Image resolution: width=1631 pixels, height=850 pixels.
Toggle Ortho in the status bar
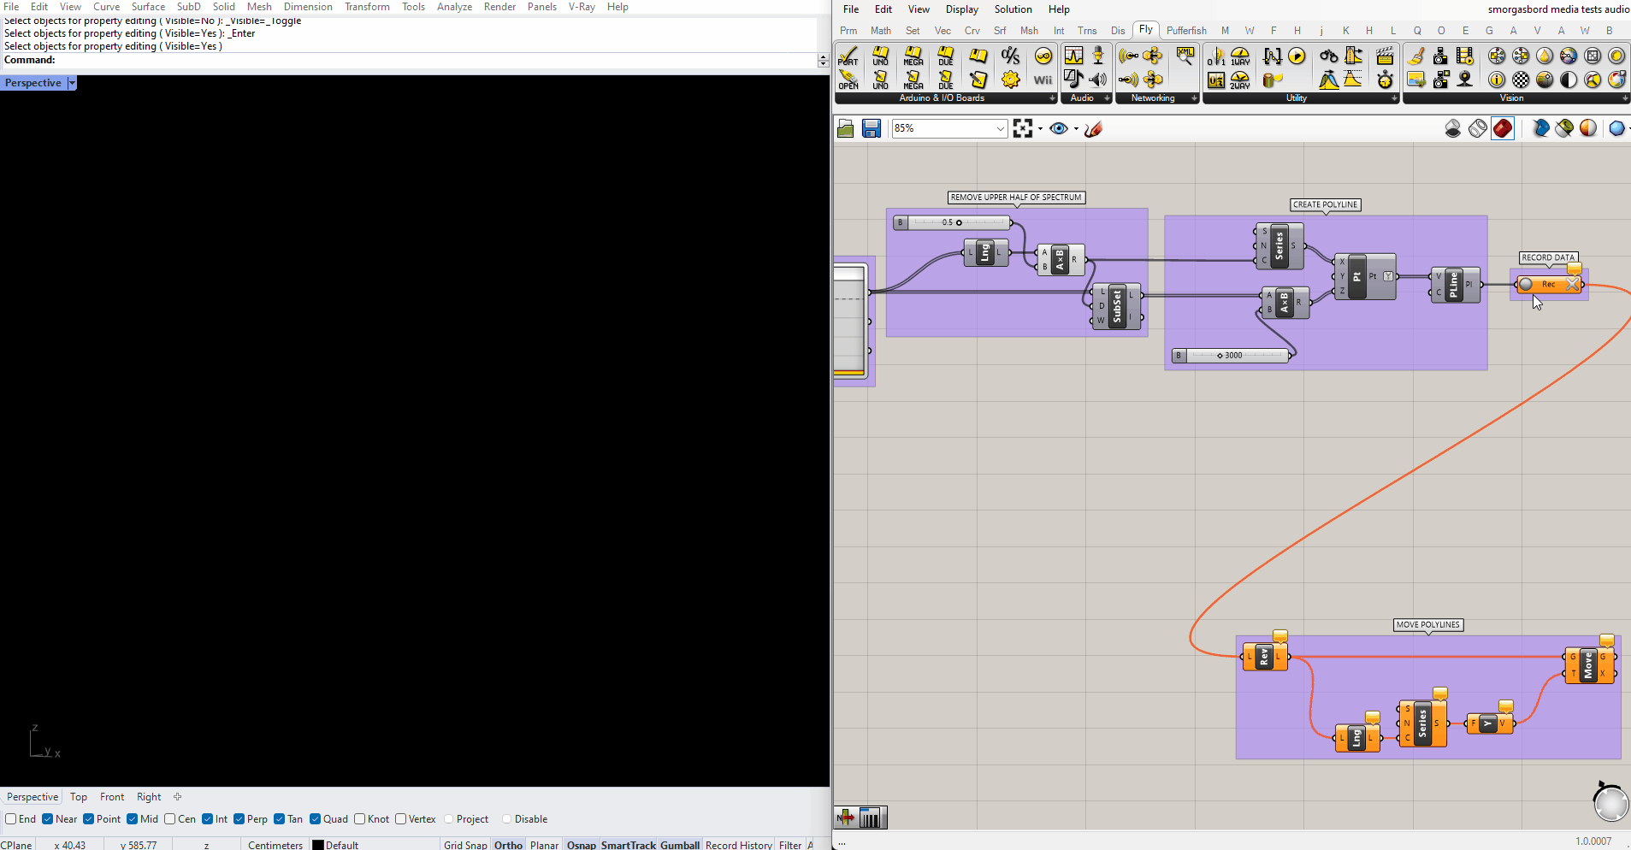[508, 845]
